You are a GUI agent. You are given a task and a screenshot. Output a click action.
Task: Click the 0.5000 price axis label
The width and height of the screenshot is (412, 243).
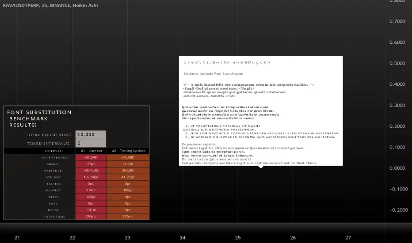point(397,63)
